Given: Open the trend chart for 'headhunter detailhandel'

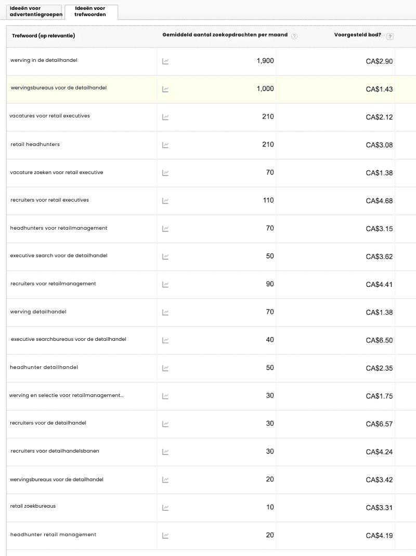Looking at the screenshot, I should 165,368.
